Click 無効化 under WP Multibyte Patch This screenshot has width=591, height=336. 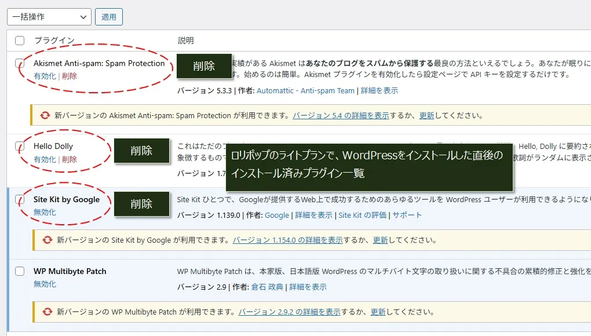pos(45,284)
